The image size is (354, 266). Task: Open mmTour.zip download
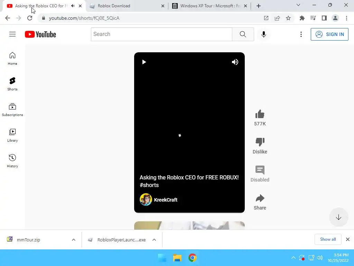(28, 240)
